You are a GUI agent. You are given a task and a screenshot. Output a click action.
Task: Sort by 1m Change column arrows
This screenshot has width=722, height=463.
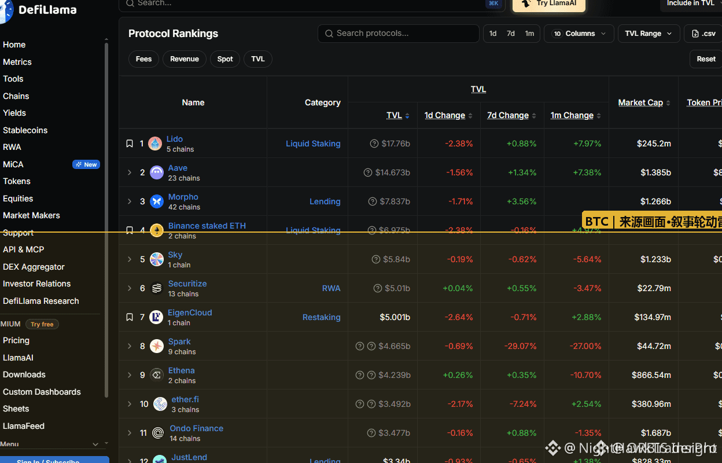[599, 116]
